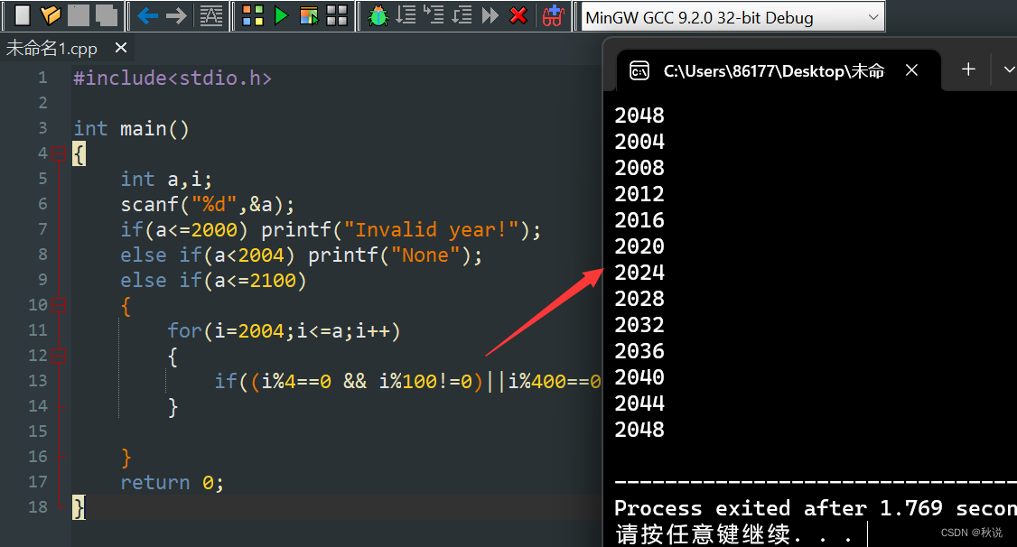1017x547 pixels.
Task: Add watch with the glasses icon
Action: [553, 15]
